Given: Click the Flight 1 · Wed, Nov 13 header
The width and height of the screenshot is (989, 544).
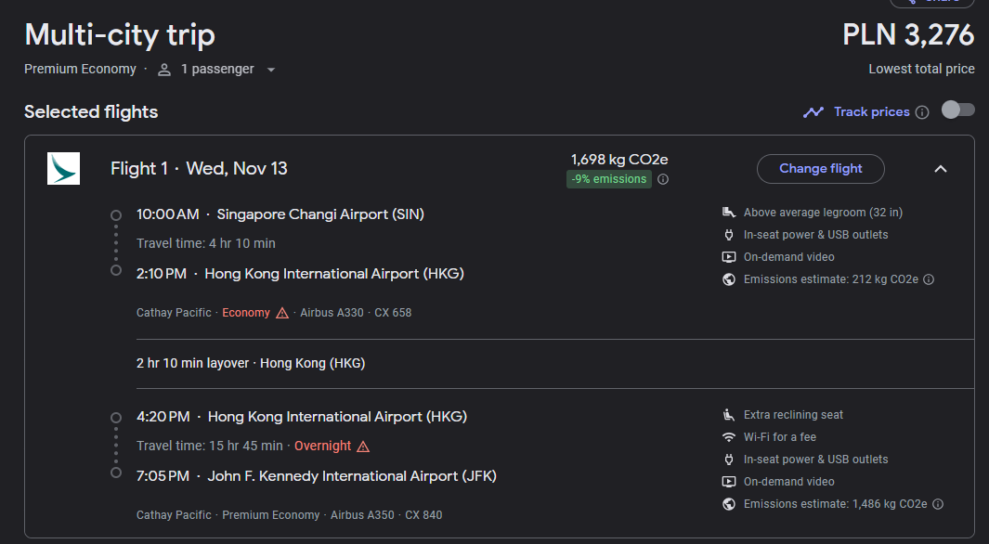Looking at the screenshot, I should [199, 168].
